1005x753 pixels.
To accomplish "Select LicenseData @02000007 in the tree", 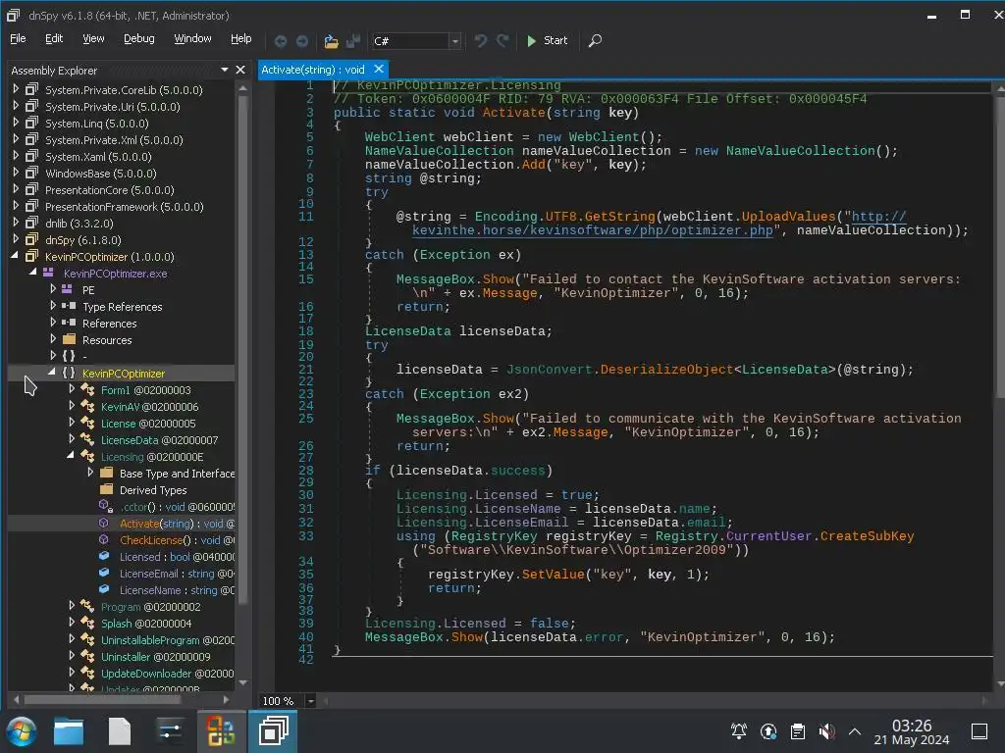I will pos(159,440).
